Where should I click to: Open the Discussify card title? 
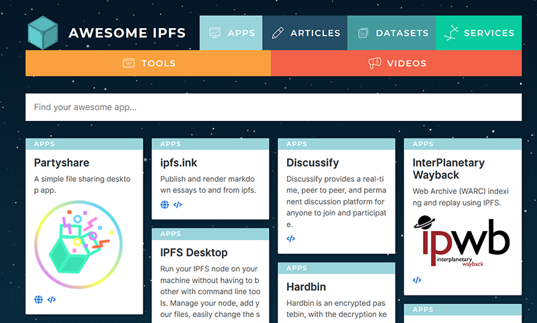(x=312, y=163)
